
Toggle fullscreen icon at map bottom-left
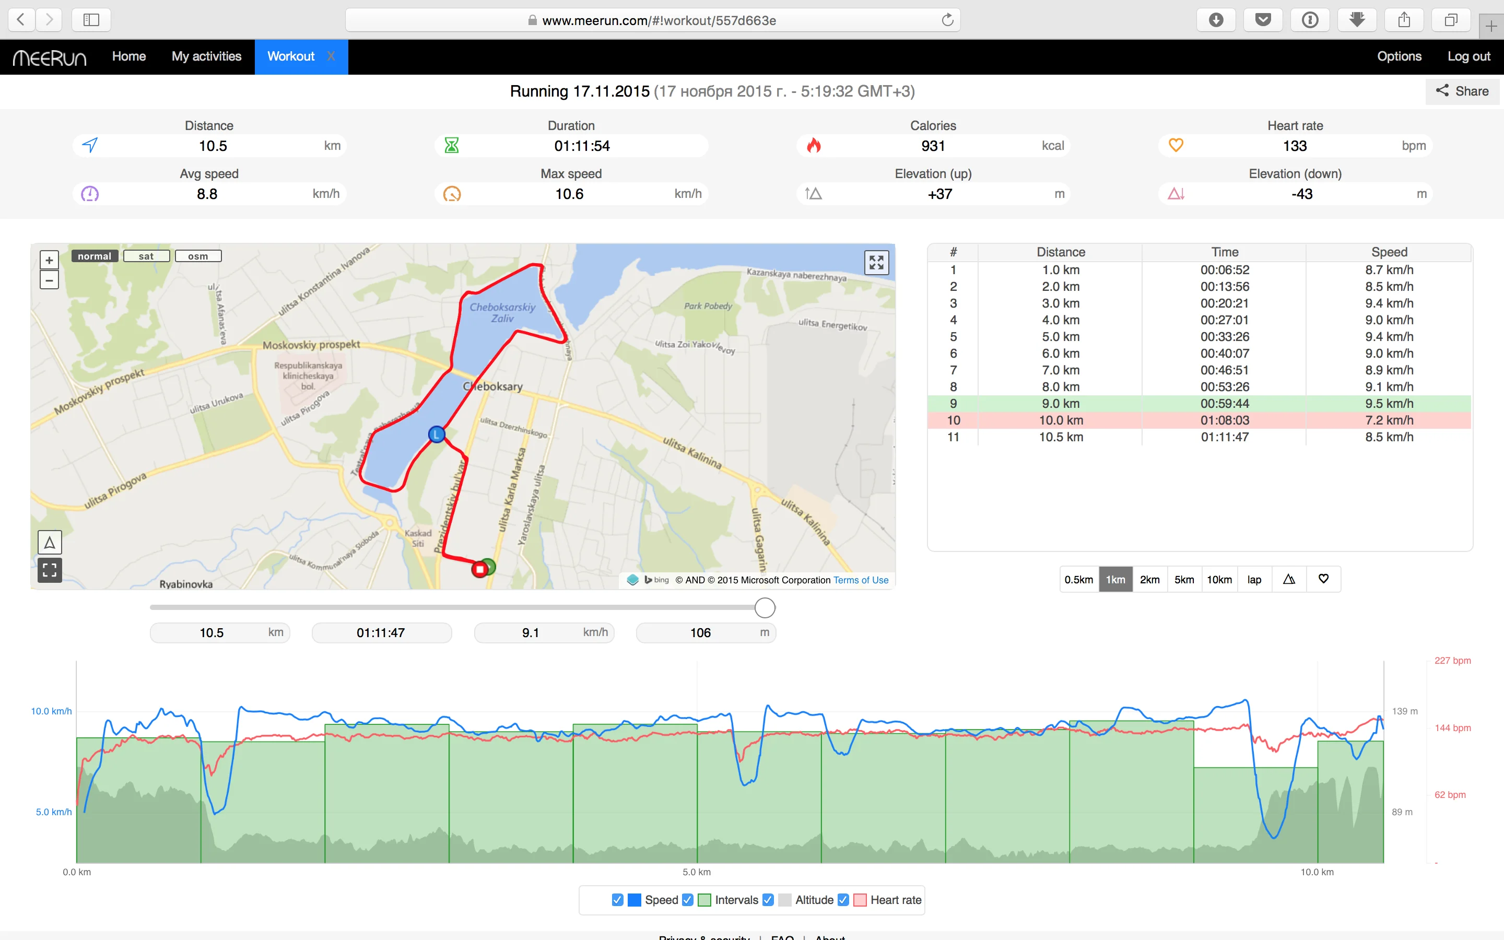point(50,569)
